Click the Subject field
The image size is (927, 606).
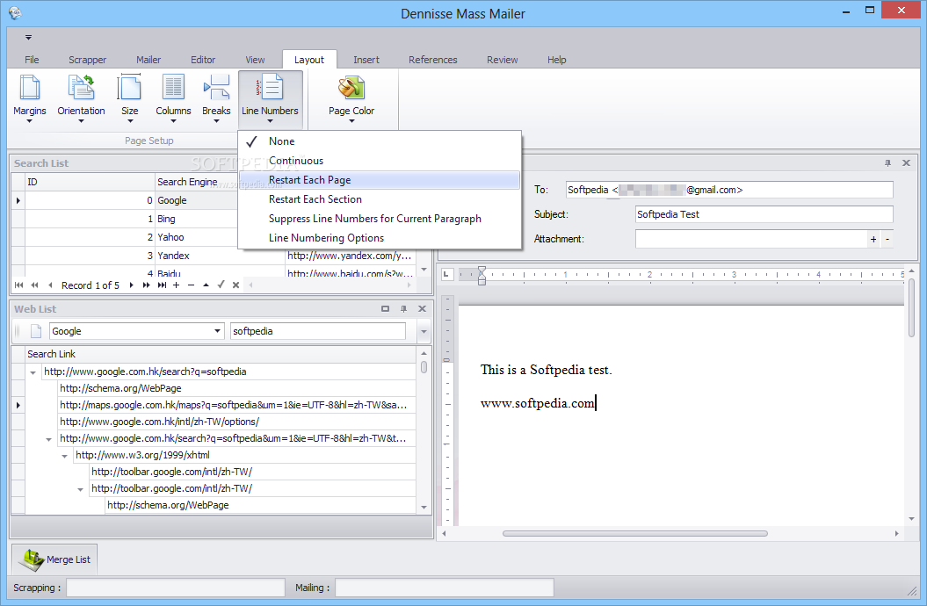click(764, 214)
